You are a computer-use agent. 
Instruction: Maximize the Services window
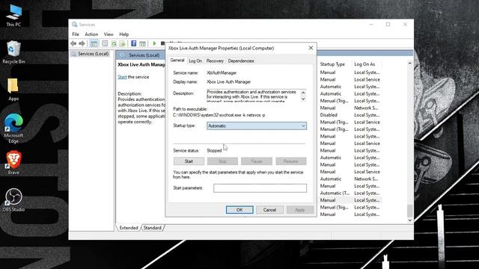coord(388,25)
